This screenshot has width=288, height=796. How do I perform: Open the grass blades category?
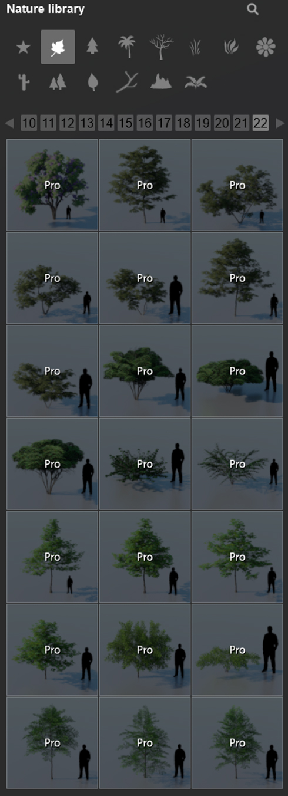pyautogui.click(x=196, y=47)
